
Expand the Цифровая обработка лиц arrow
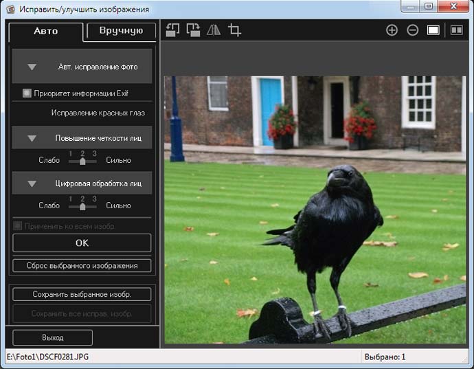click(x=32, y=184)
